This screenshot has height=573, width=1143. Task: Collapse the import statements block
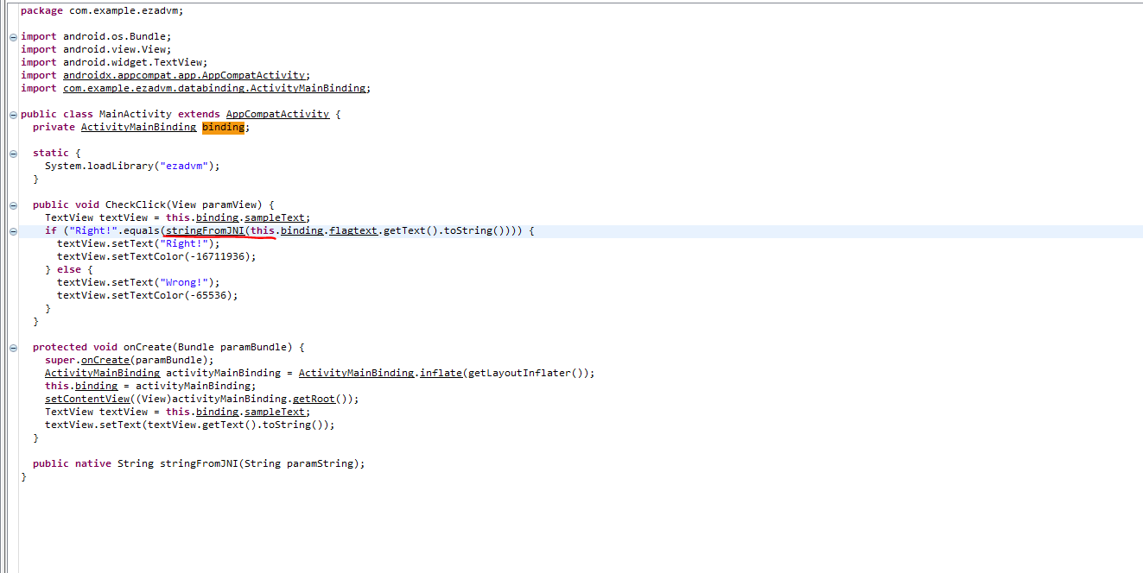[x=13, y=37]
